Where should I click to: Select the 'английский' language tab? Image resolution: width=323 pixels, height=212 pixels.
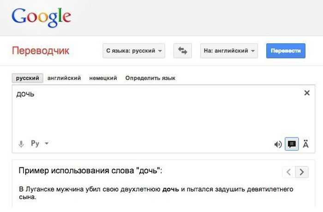pyautogui.click(x=64, y=78)
